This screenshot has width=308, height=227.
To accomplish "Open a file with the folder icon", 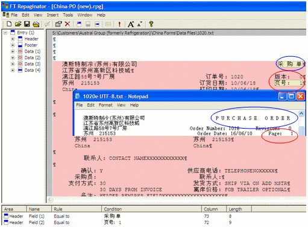I will point(18,24).
